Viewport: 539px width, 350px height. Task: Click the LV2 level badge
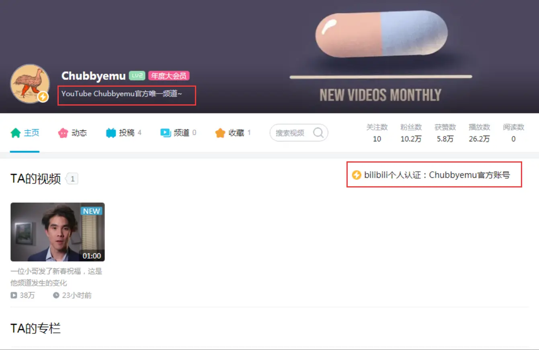click(137, 75)
